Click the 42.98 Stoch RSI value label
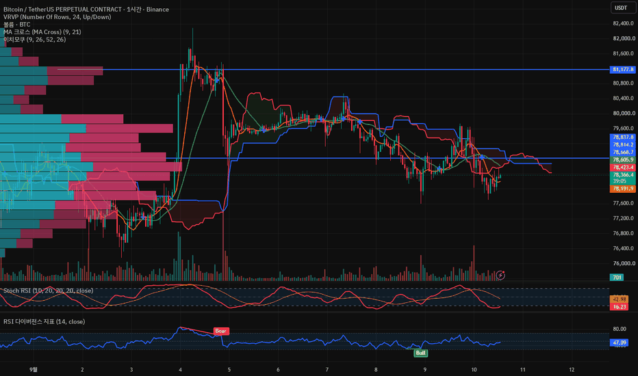This screenshot has width=638, height=376. 620,299
